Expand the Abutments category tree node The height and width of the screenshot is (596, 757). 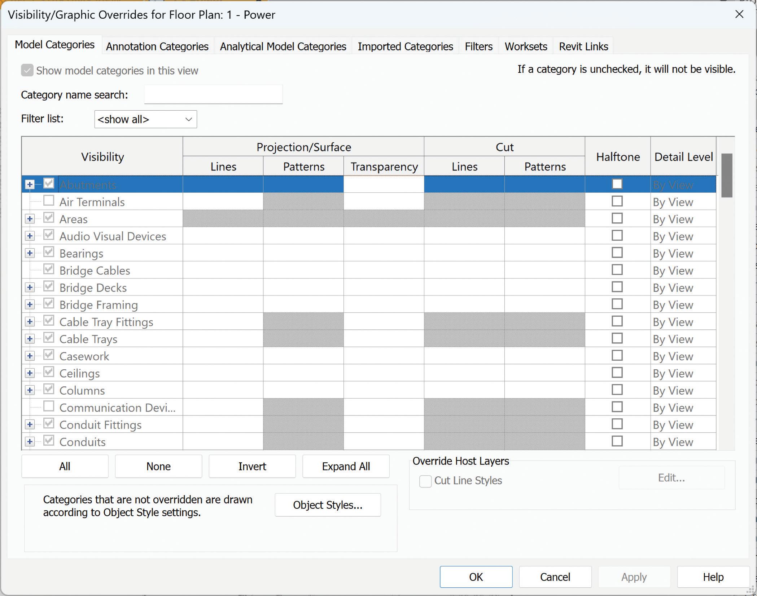click(30, 185)
